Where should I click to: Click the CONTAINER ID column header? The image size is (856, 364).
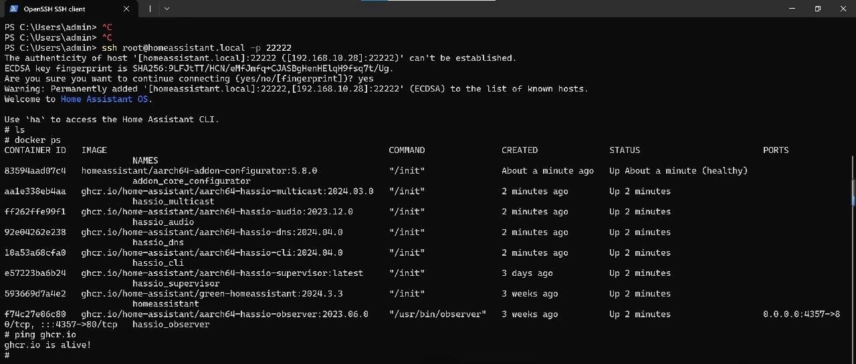tap(35, 150)
